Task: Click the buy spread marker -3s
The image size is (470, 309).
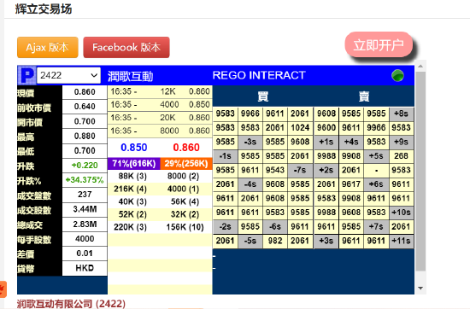Action: 250,142
